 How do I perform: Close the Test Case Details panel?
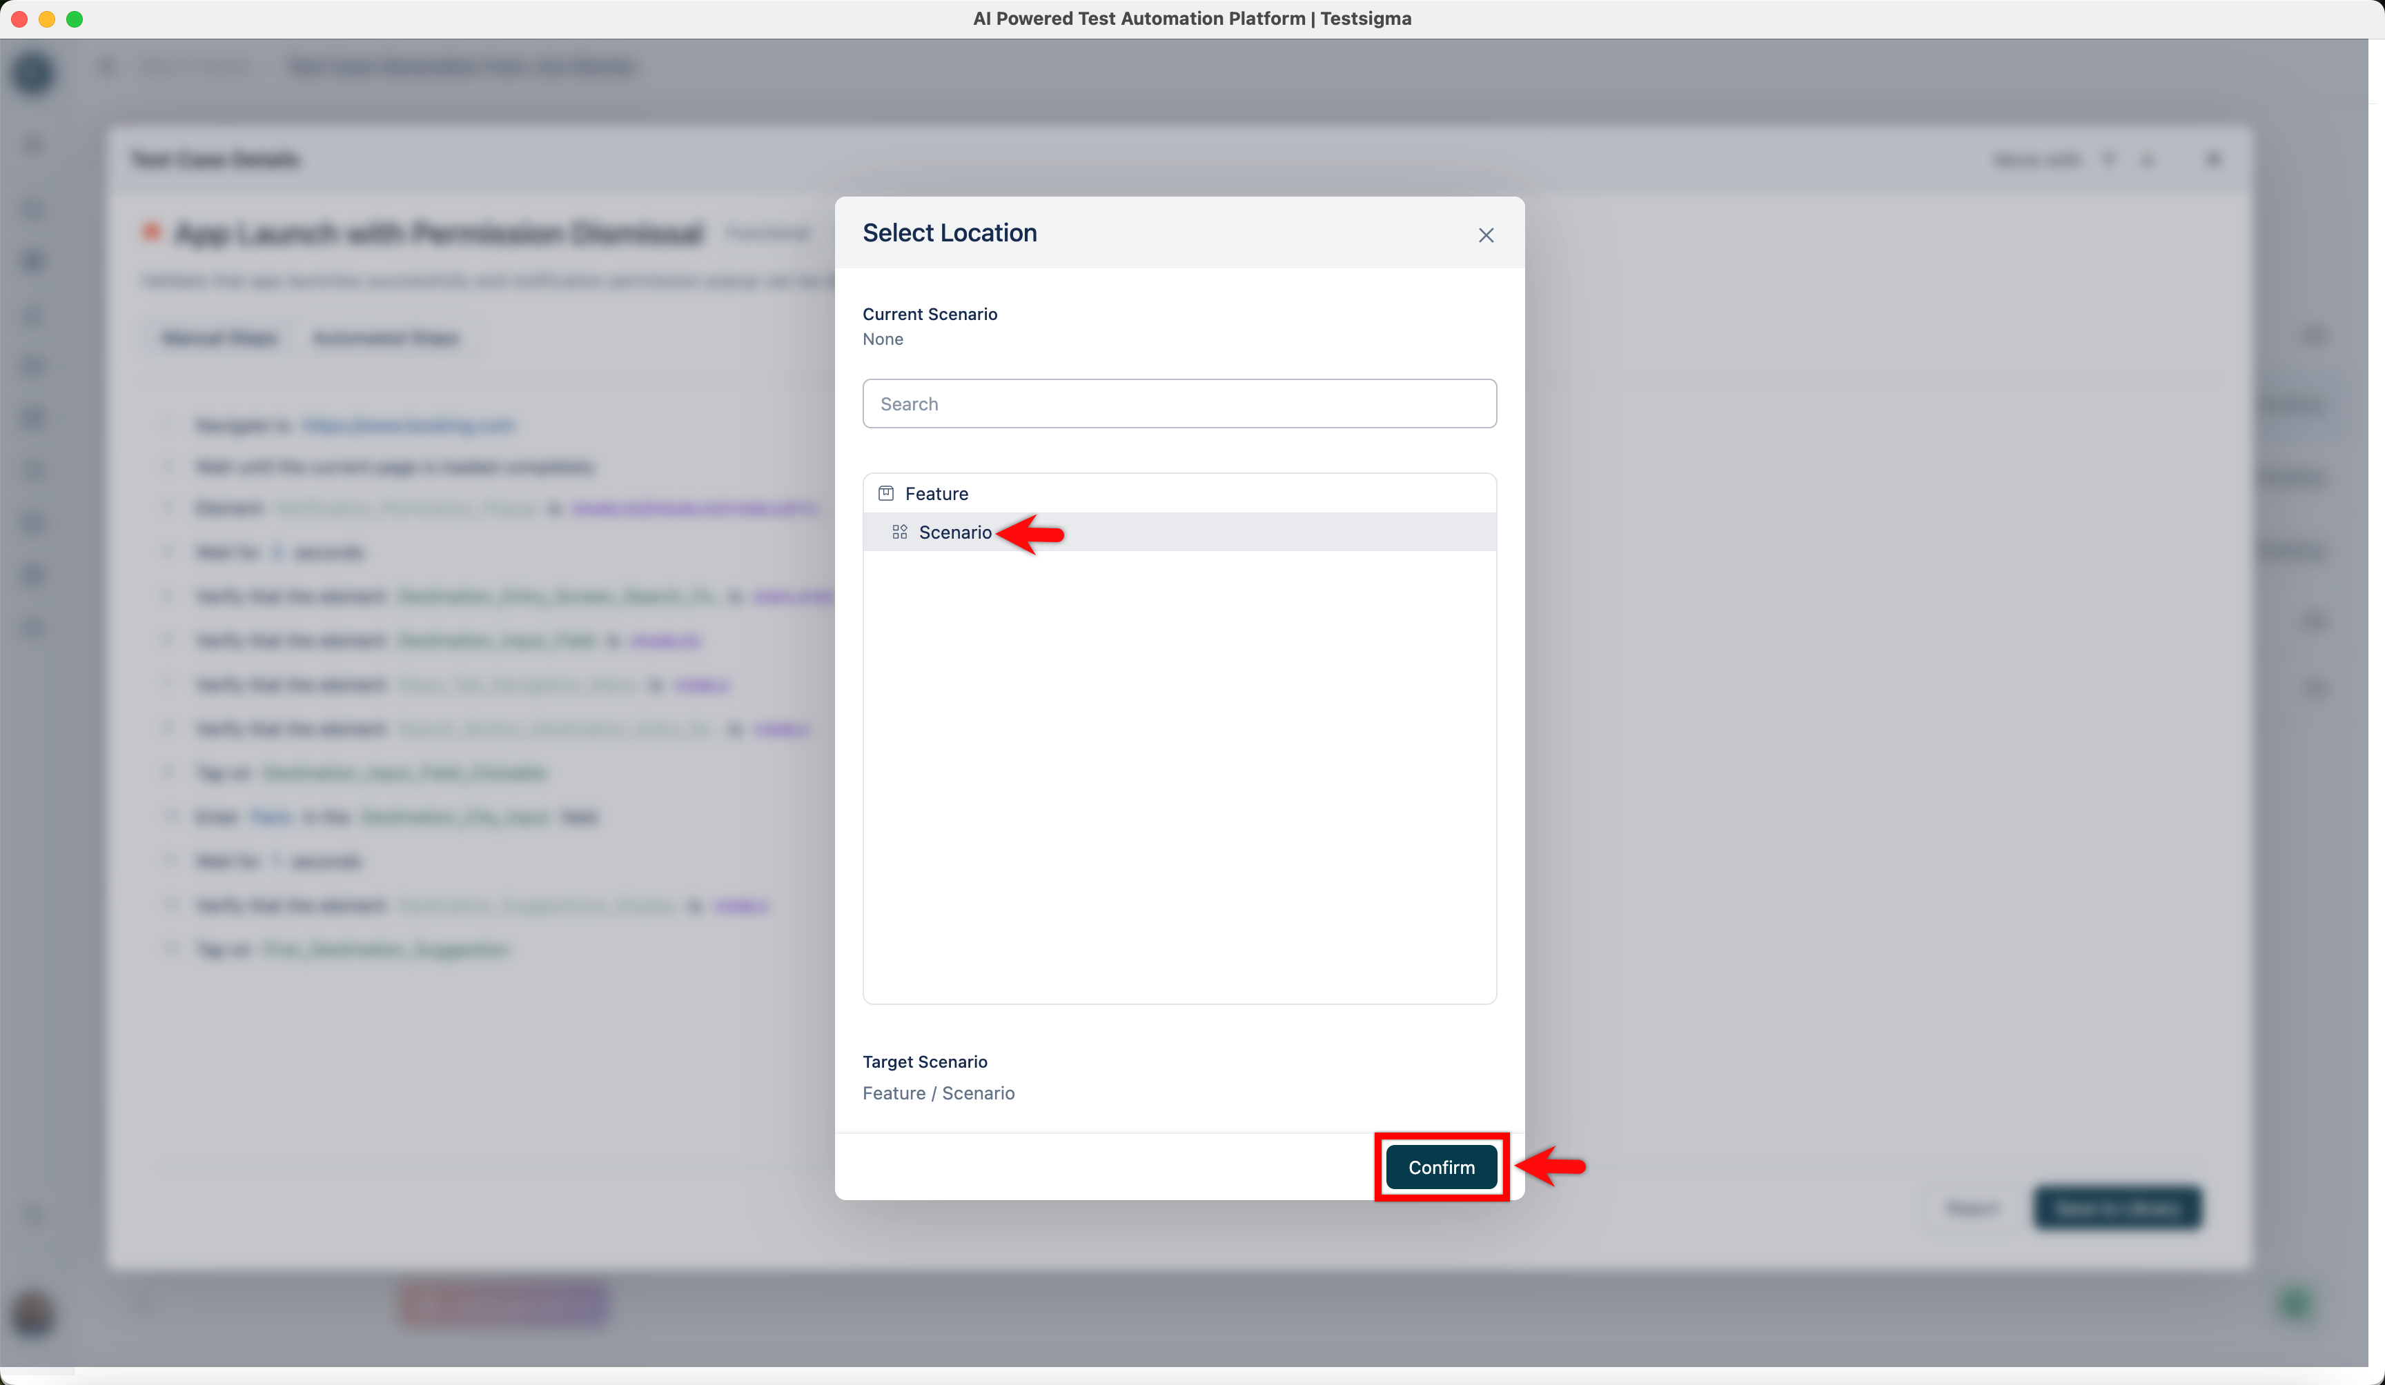pos(2212,159)
